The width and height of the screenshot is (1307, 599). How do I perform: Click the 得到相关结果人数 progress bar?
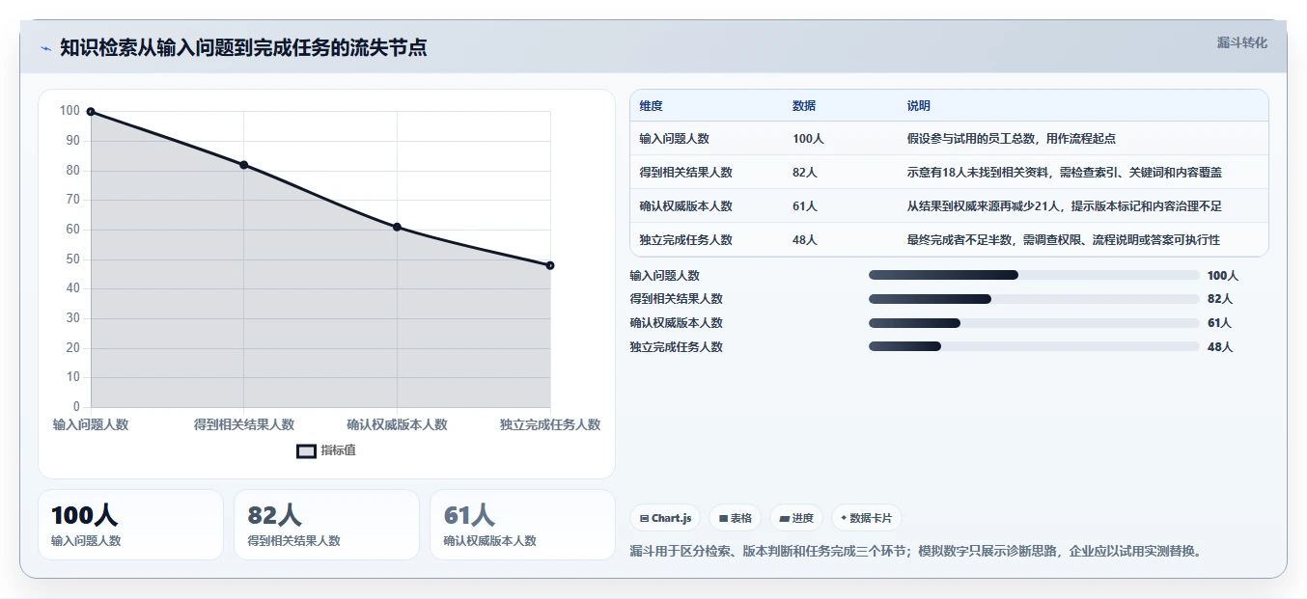click(x=1034, y=299)
